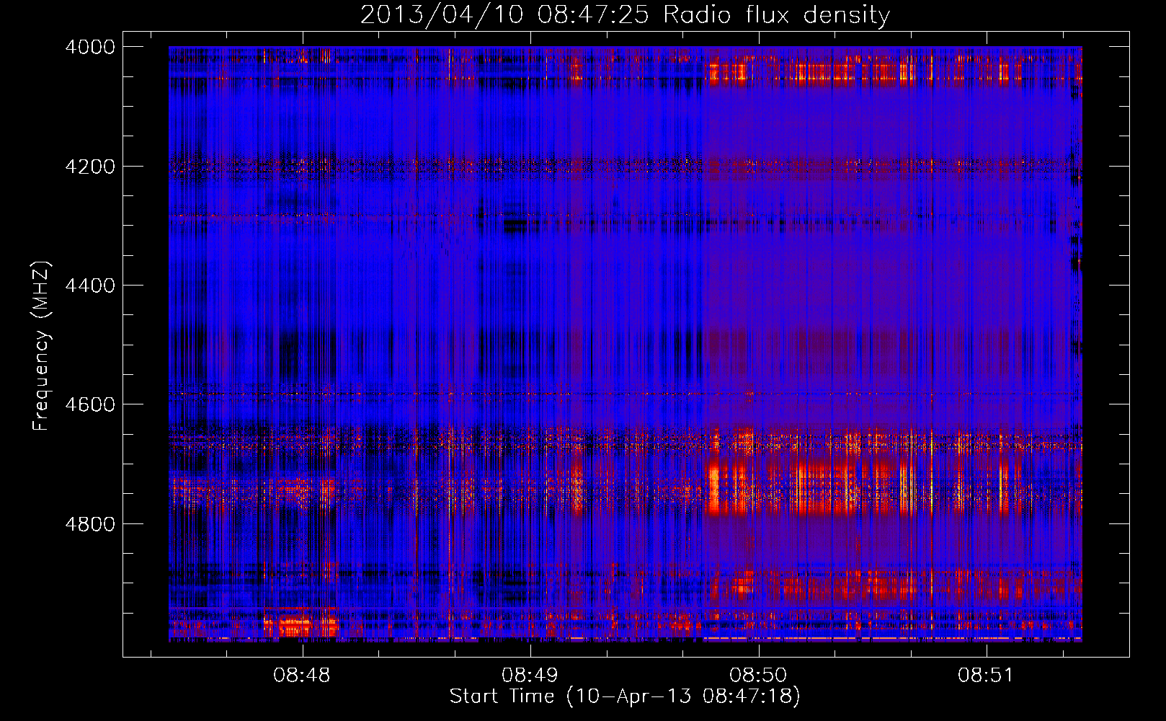
Task: Click the "Start Time (10-Apr-13 08:47:18)" axis label
Action: pyautogui.click(x=625, y=696)
